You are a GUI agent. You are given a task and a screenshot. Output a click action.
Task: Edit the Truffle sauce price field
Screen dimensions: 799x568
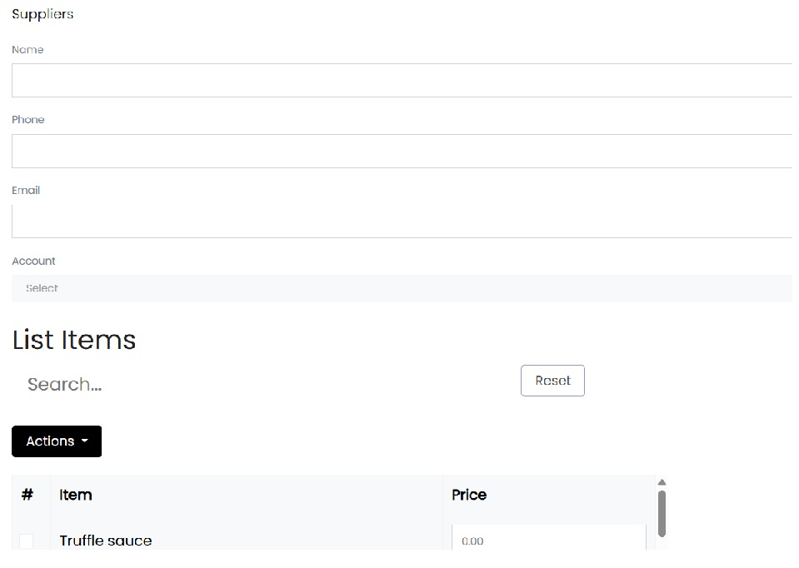coord(548,541)
